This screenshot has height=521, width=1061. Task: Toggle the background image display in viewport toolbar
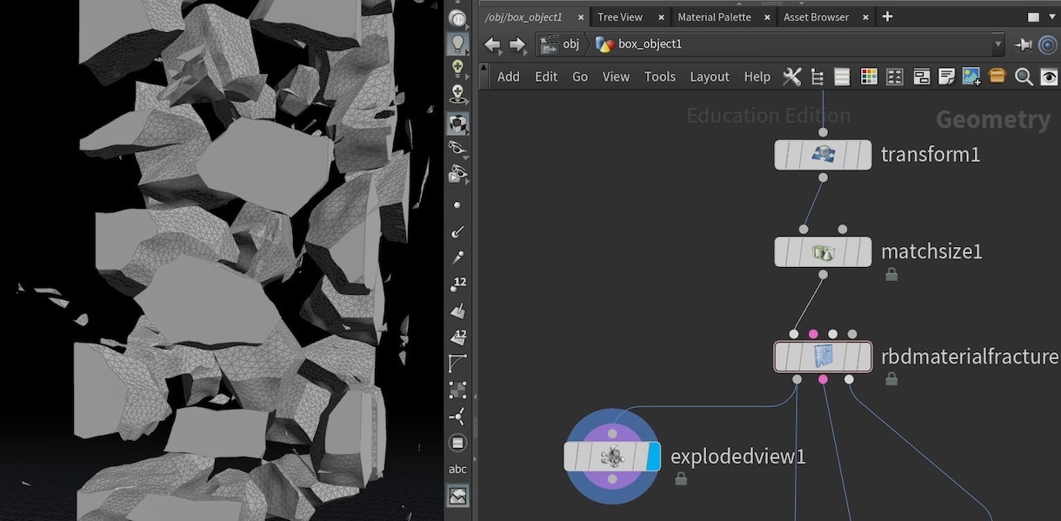pyautogui.click(x=457, y=496)
